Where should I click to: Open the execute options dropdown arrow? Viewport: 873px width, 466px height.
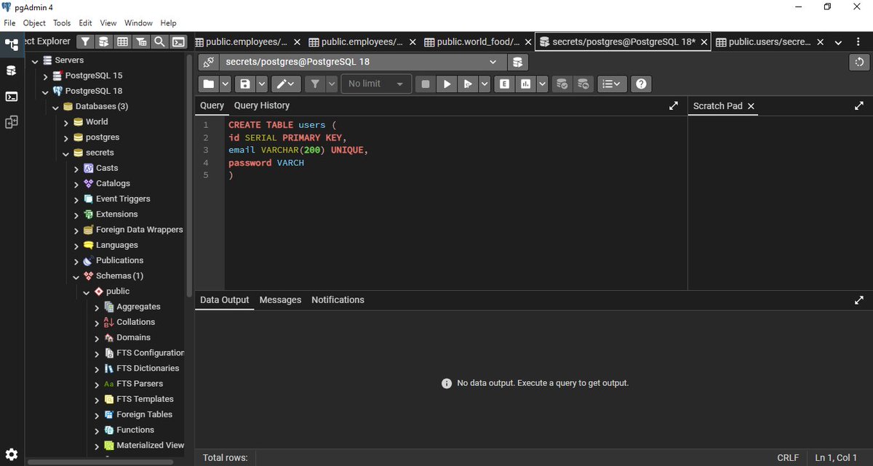coord(484,84)
